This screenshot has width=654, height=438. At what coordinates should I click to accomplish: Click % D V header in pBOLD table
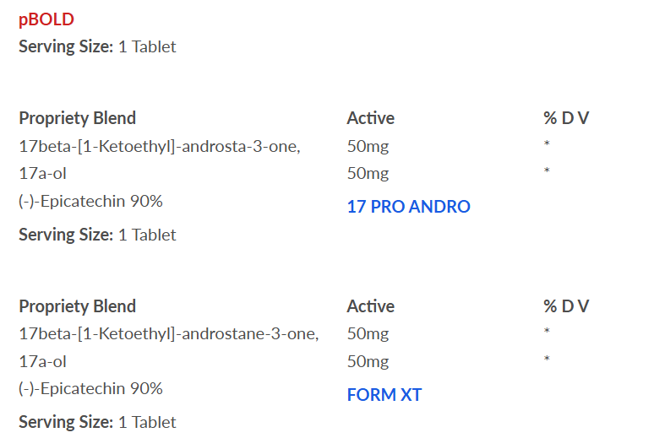pyautogui.click(x=566, y=118)
